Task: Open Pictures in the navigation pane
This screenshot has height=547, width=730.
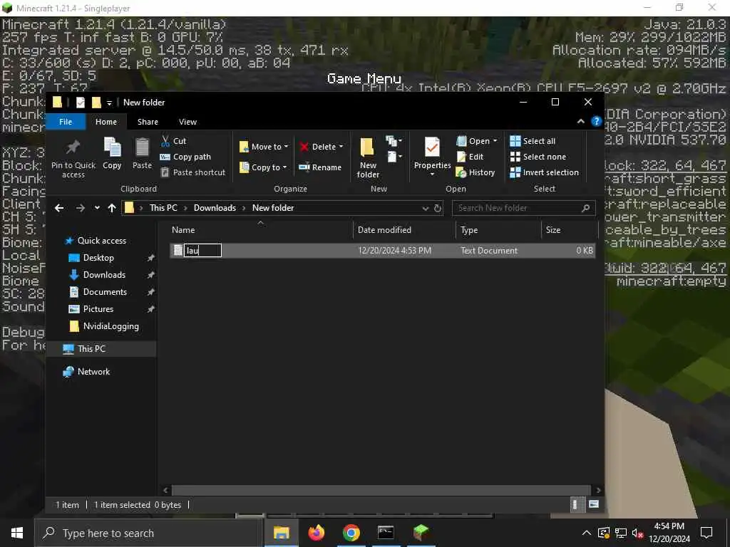Action: point(98,309)
